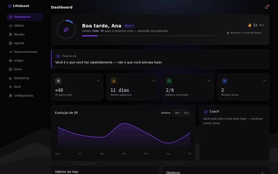Click the Agenda calendar icon
The height and width of the screenshot is (174, 278).
[x=10, y=43]
